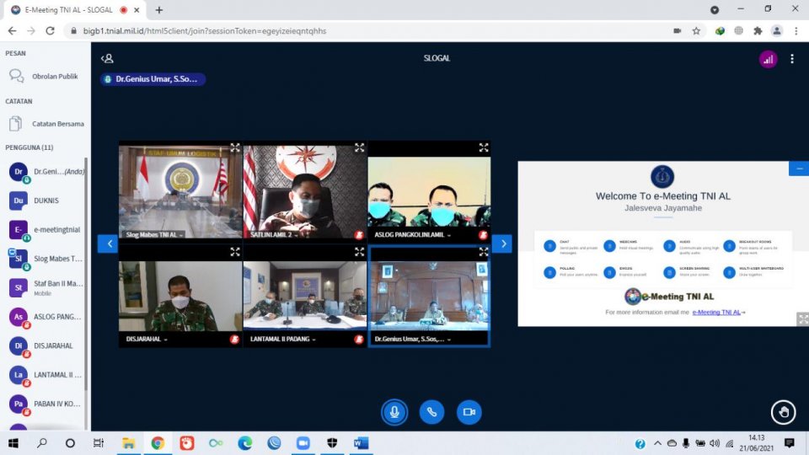This screenshot has width=809, height=455.
Task: Open Dr.Genius Umar webcam name dropdown
Action: coord(413,339)
